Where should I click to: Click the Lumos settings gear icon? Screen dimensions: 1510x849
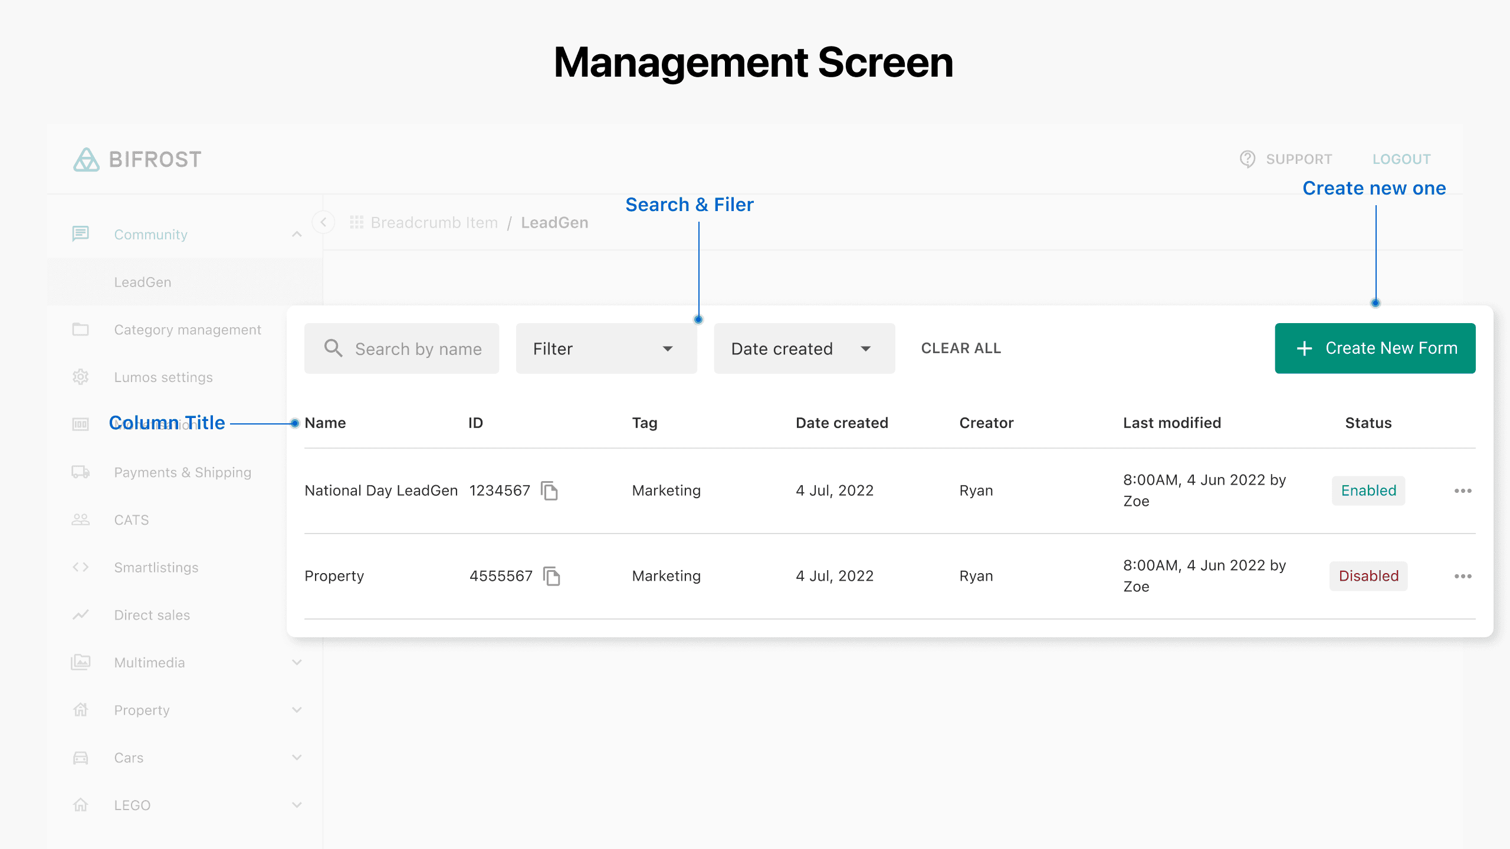tap(81, 377)
